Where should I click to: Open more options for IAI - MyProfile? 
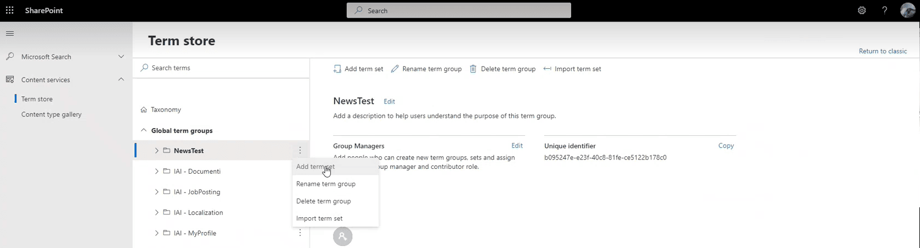300,233
